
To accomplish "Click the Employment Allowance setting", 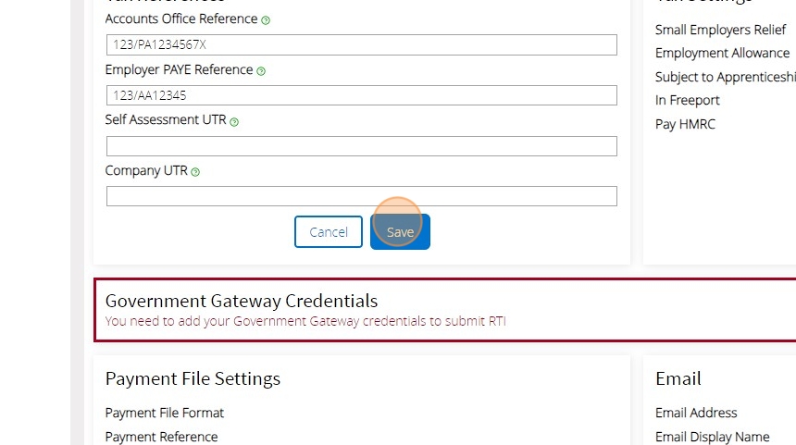I will click(x=722, y=54).
